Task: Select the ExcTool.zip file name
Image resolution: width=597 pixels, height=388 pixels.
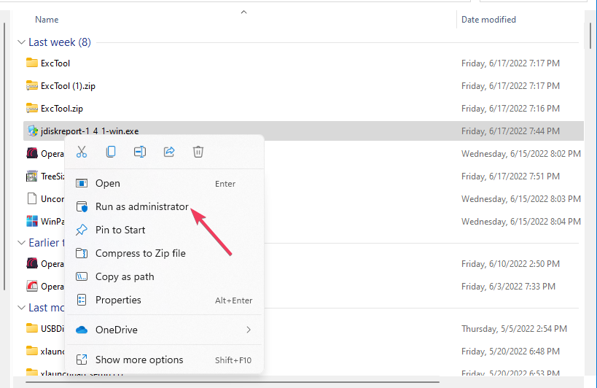Action: tap(62, 109)
